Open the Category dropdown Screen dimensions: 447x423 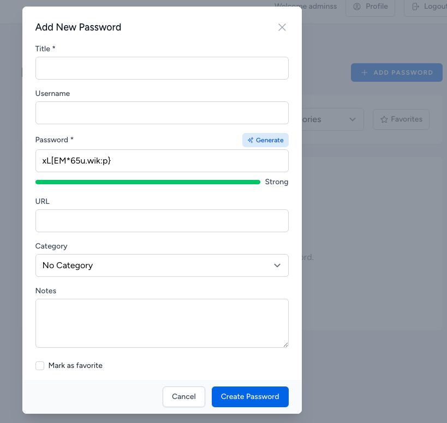[x=162, y=265]
